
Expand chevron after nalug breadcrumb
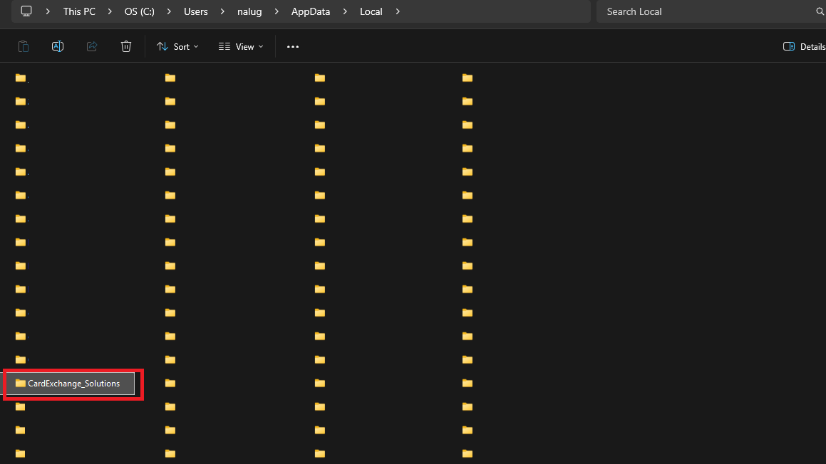(277, 11)
